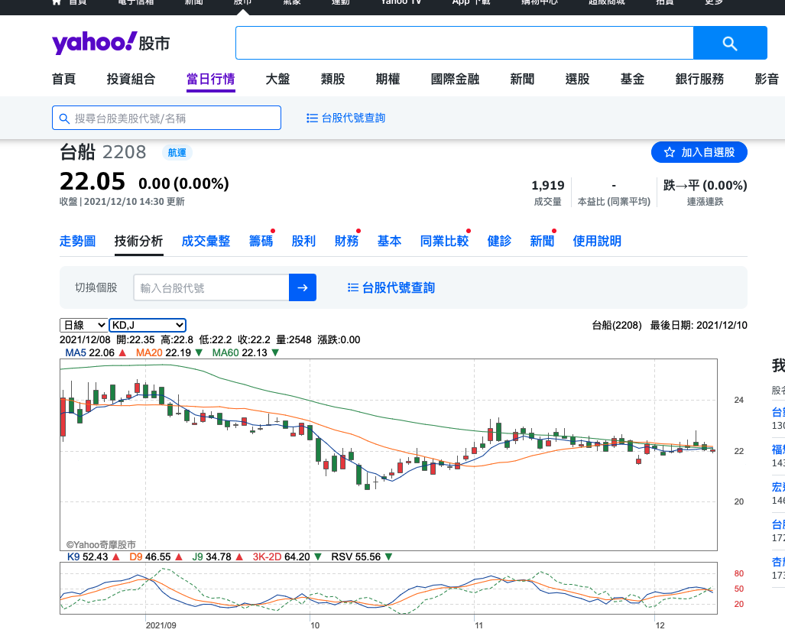Viewport: 785px width, 636px height.
Task: Go to 國際金融 in navigation
Action: pos(455,79)
